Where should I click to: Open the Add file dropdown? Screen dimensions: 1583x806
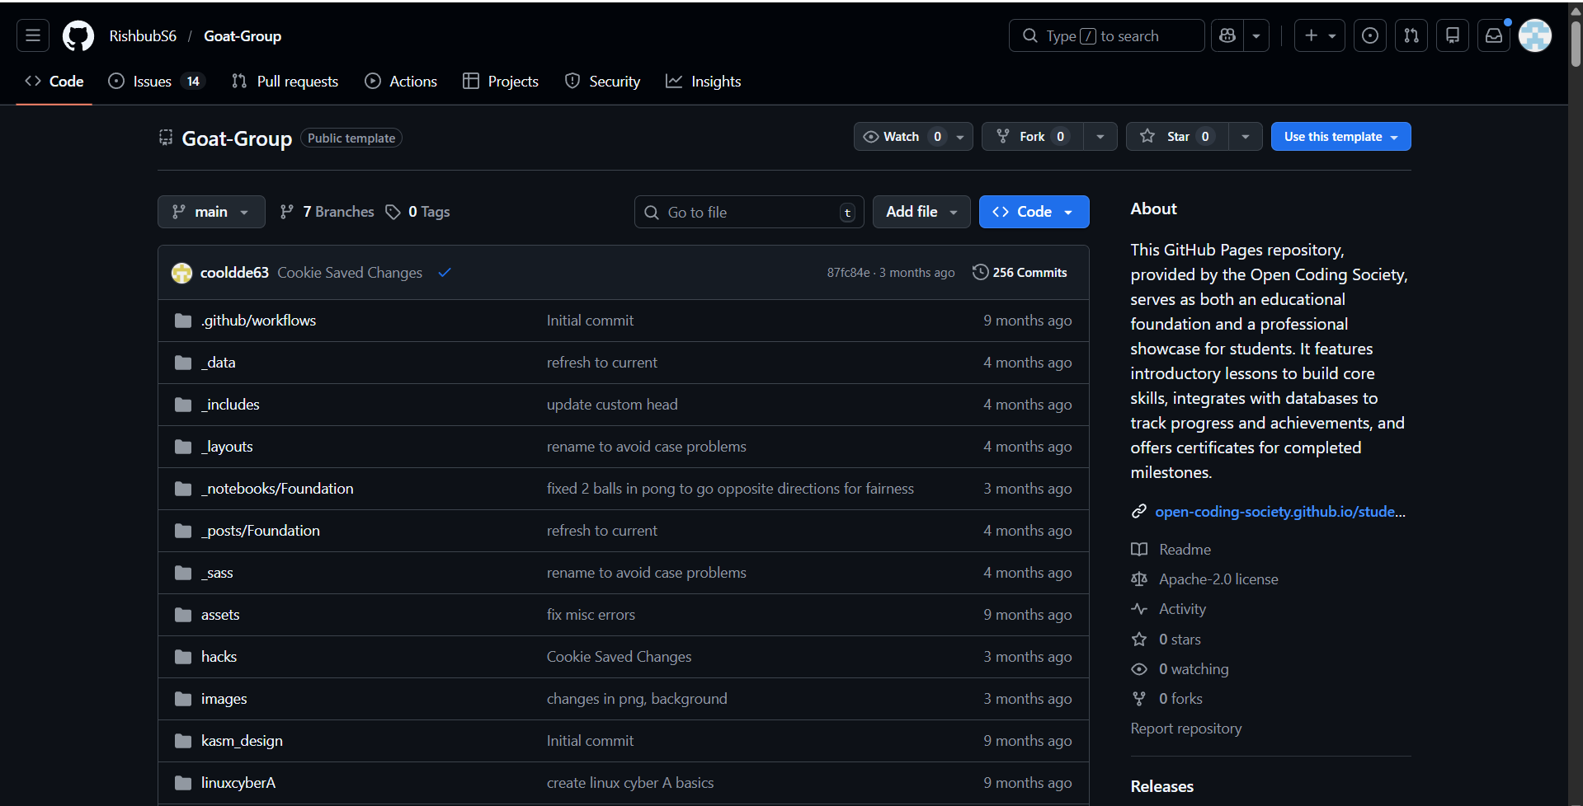(921, 212)
